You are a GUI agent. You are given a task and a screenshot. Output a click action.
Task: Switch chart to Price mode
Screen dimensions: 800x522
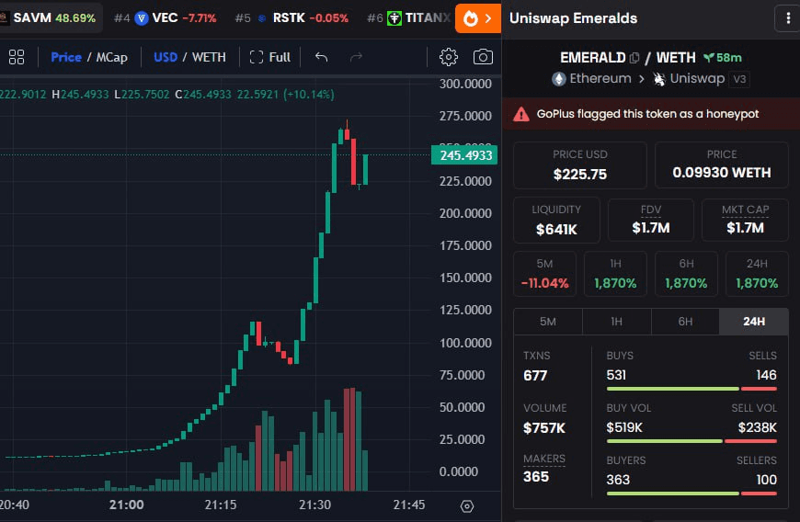(66, 57)
